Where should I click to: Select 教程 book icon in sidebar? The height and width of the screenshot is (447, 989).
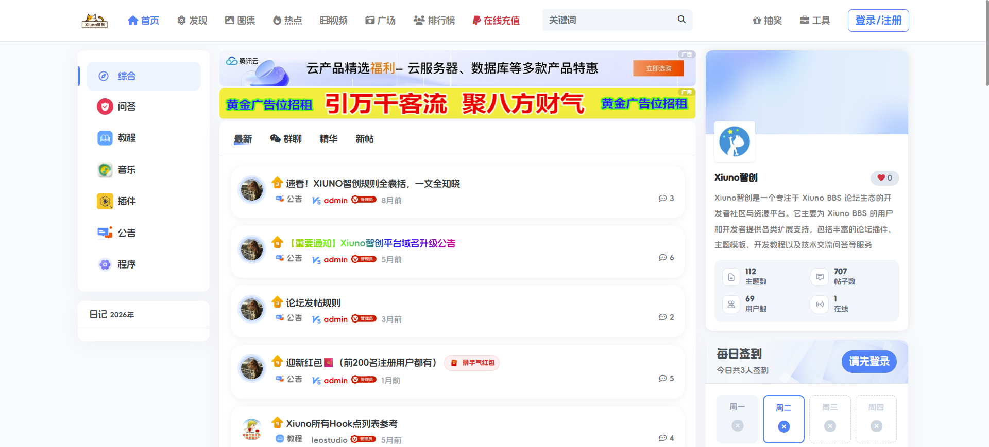tap(105, 138)
